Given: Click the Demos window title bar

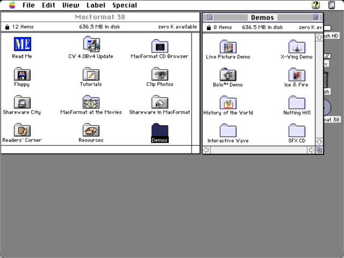Looking at the screenshot, I should tap(263, 17).
